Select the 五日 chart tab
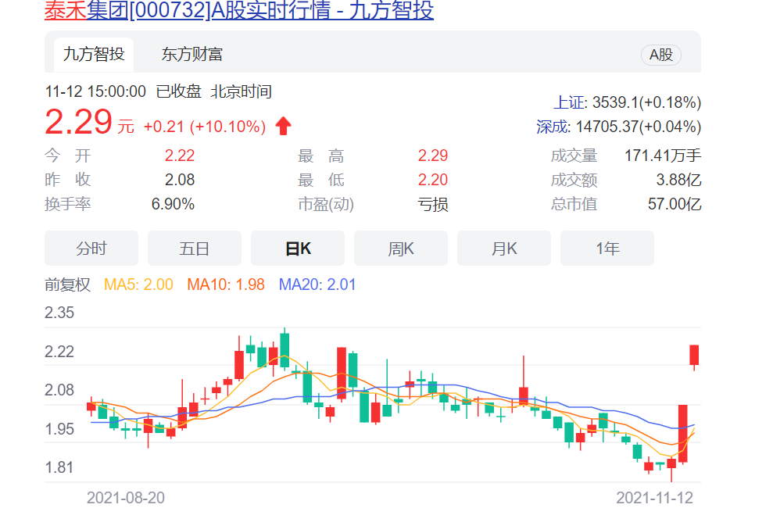773x508 pixels. pos(195,249)
